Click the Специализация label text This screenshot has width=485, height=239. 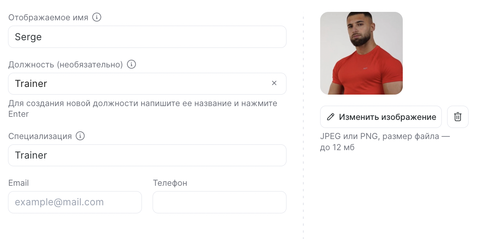pyautogui.click(x=40, y=136)
